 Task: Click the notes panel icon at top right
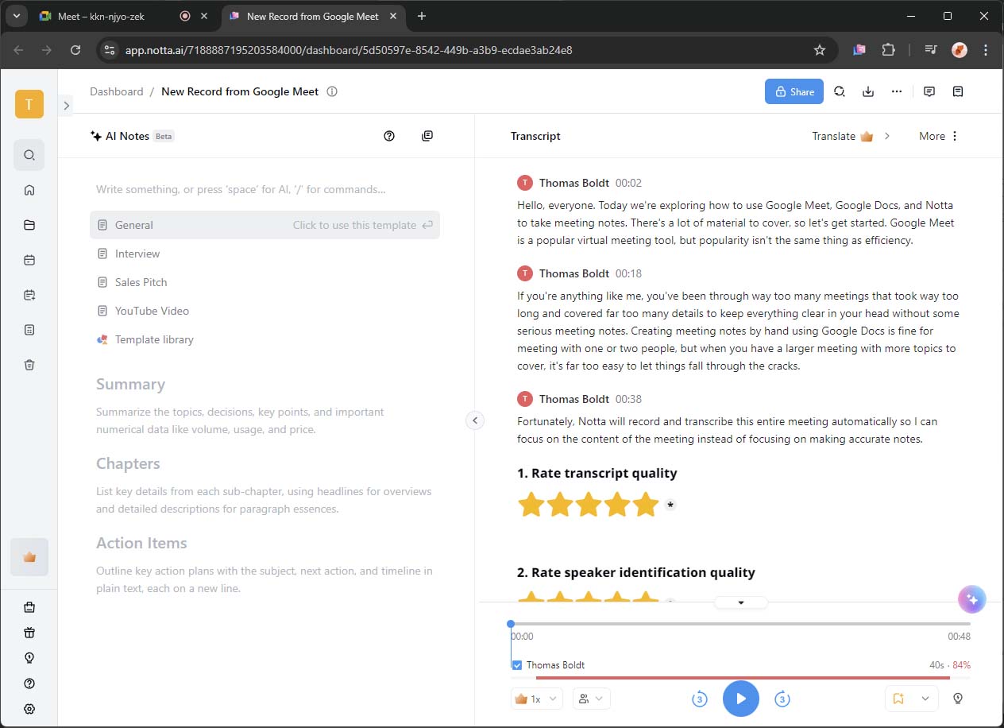958,91
